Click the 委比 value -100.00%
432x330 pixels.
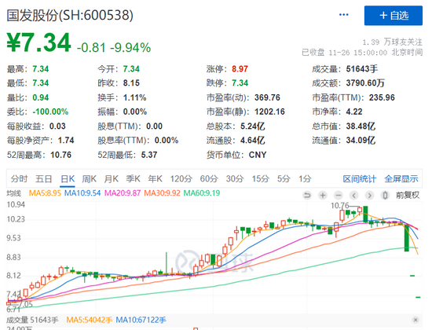[x=50, y=112]
